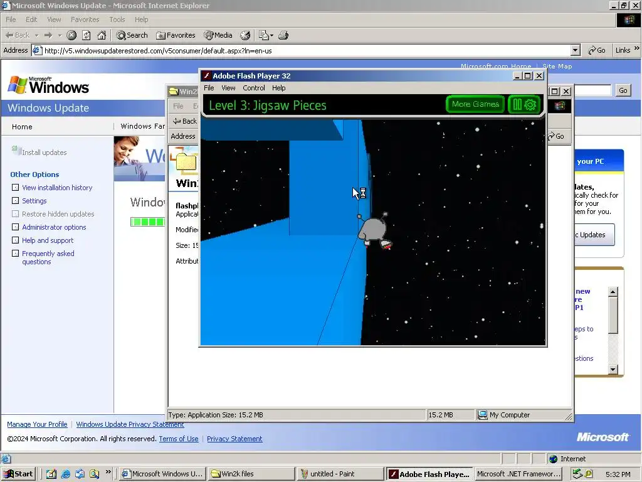
Task: Click the Mail icon in IE toolbar
Action: point(264,35)
